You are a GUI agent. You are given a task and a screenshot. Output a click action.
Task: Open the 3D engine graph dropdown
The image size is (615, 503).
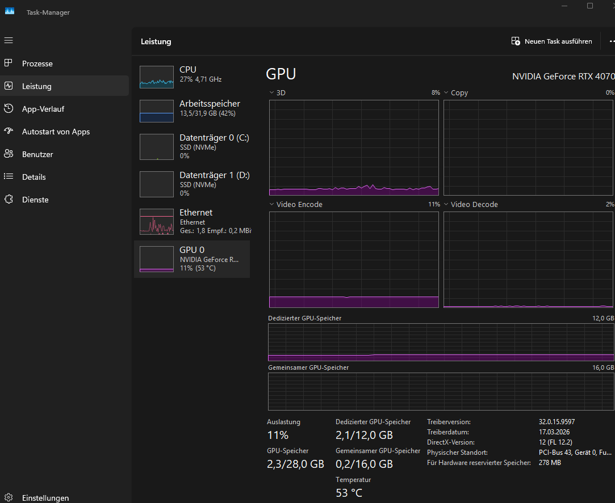tap(271, 93)
